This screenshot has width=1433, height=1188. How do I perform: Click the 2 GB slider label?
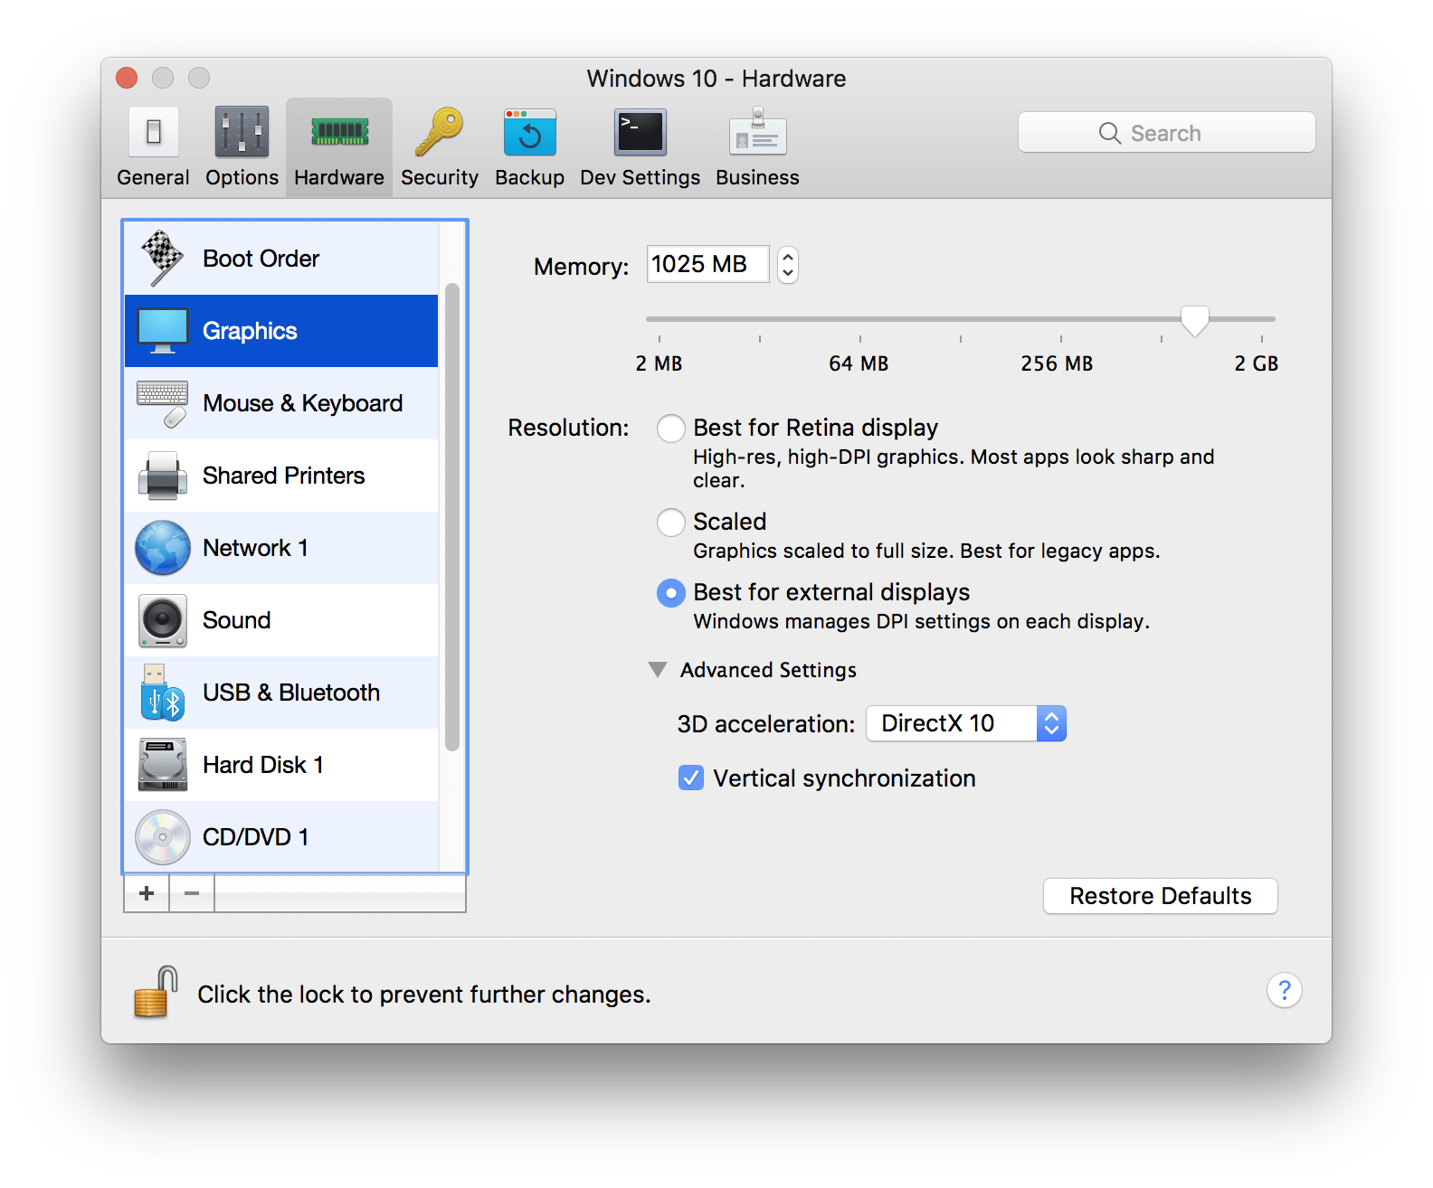[1257, 363]
